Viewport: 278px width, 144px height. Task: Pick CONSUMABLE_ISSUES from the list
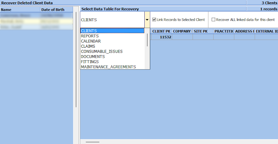[112, 51]
